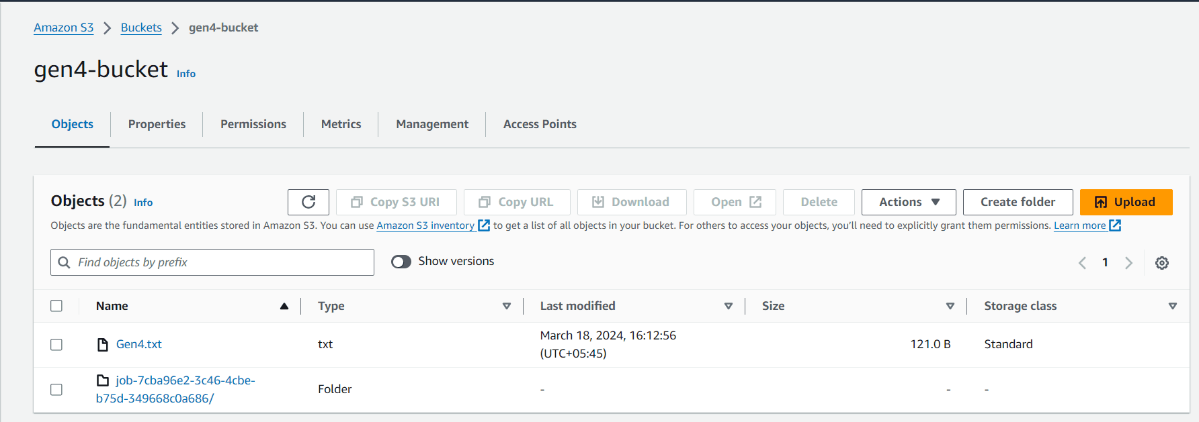Viewport: 1199px width, 422px height.
Task: Click the search magnifier icon in prefix field
Action: (64, 262)
